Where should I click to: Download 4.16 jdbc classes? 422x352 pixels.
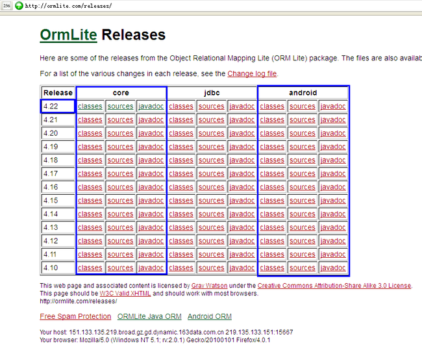pos(181,187)
